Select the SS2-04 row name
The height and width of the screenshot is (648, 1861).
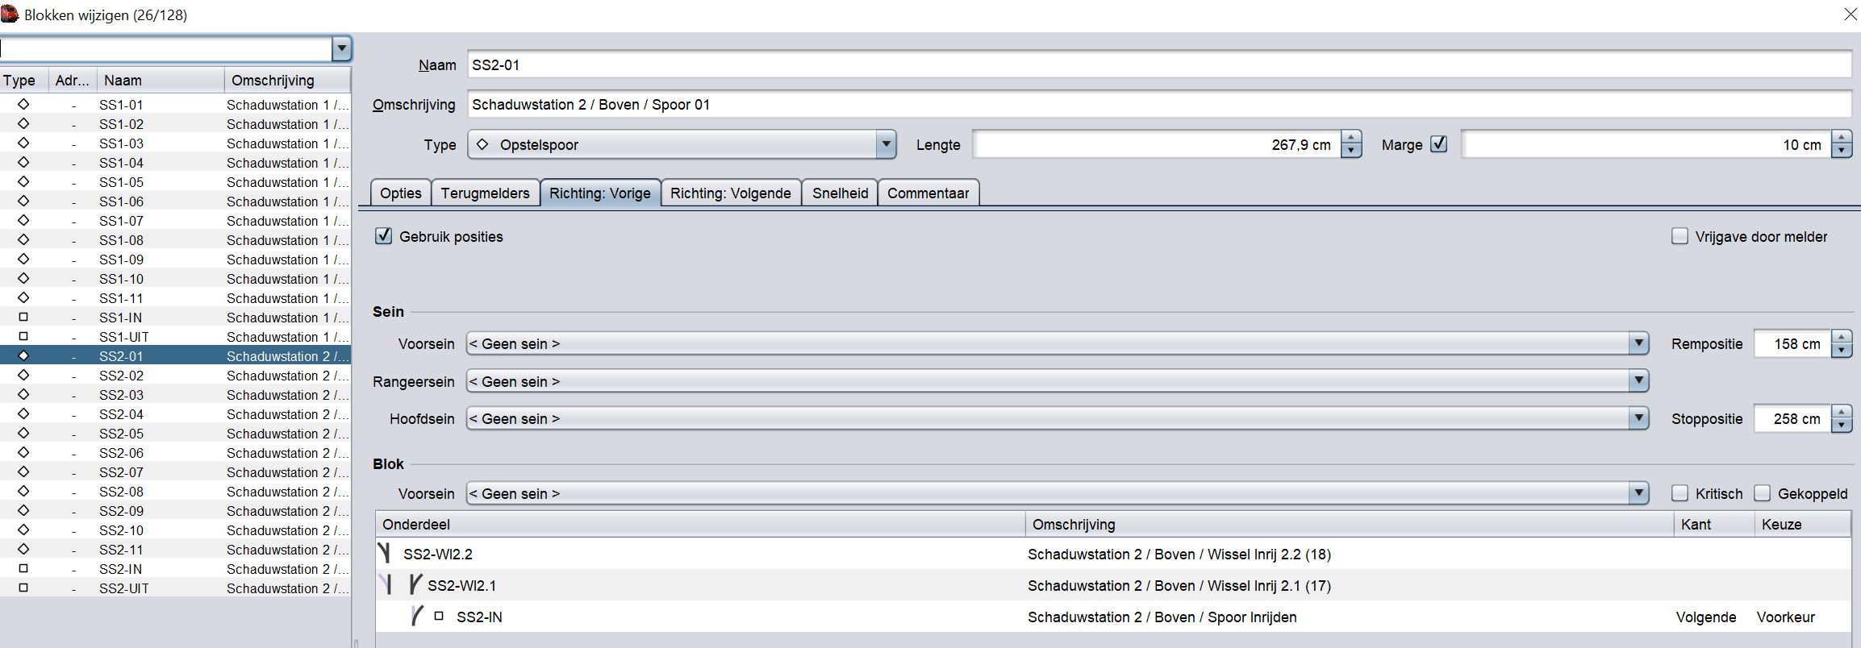pos(121,413)
